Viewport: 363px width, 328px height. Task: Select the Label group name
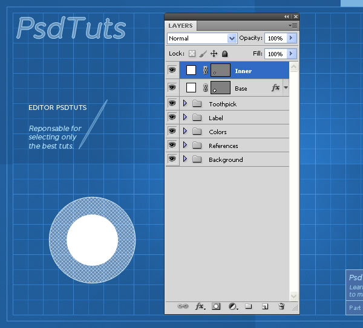point(216,118)
